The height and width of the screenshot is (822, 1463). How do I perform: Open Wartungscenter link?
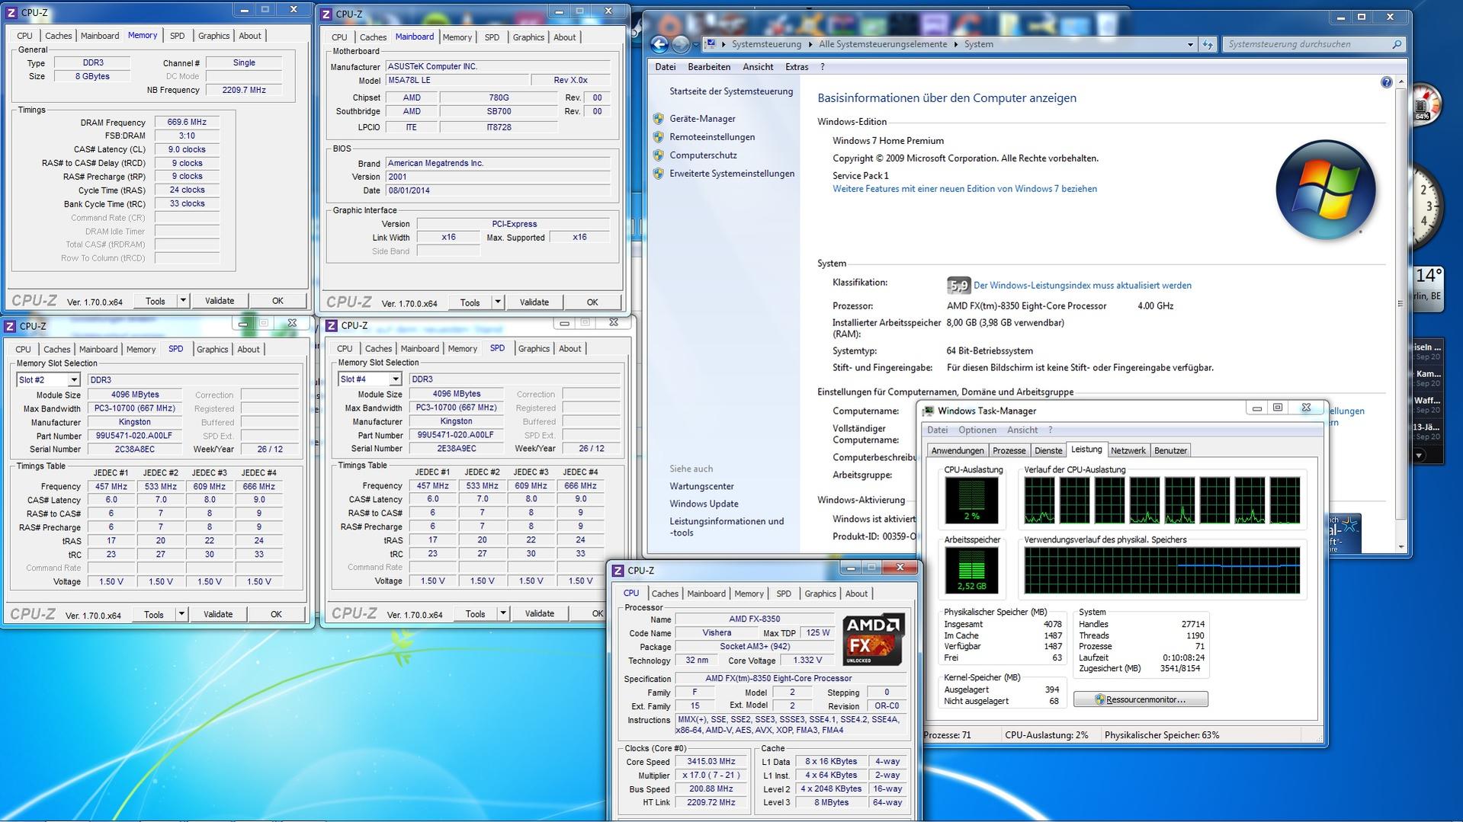[x=701, y=487]
